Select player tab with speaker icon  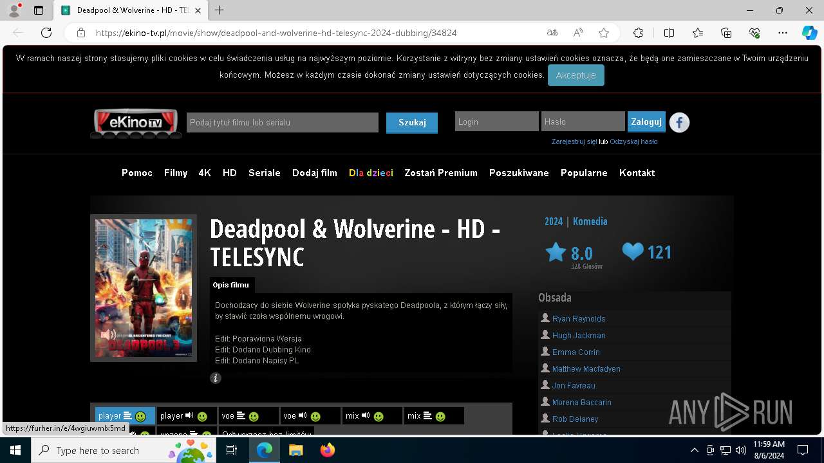click(x=187, y=416)
